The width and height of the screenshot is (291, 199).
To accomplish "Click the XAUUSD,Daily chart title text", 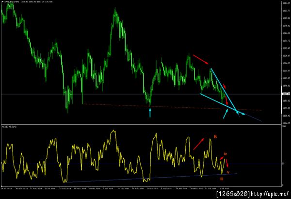I will [12, 1].
